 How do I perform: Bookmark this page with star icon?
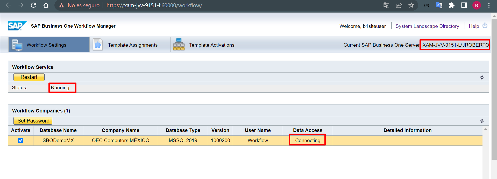click(x=411, y=5)
